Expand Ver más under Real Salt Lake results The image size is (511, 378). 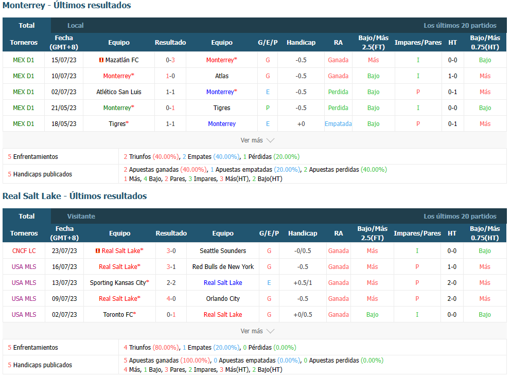pos(257,331)
